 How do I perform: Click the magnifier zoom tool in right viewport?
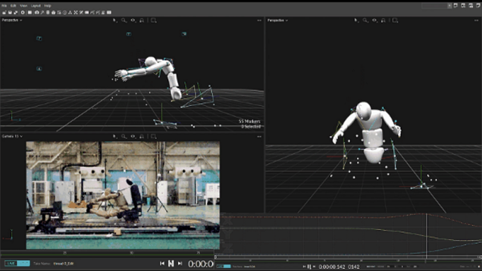[x=365, y=20]
